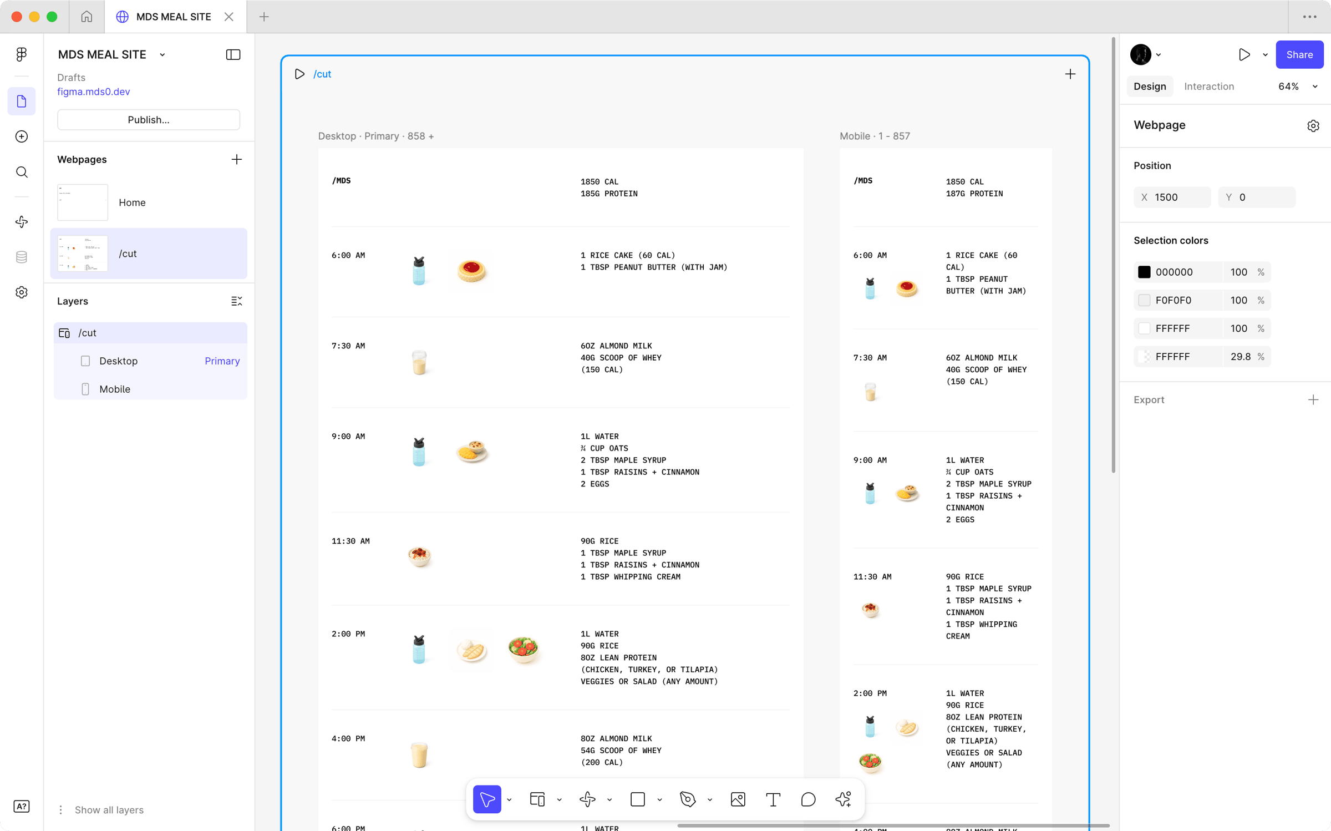
Task: Open Webpage settings gear icon
Action: 1313,125
